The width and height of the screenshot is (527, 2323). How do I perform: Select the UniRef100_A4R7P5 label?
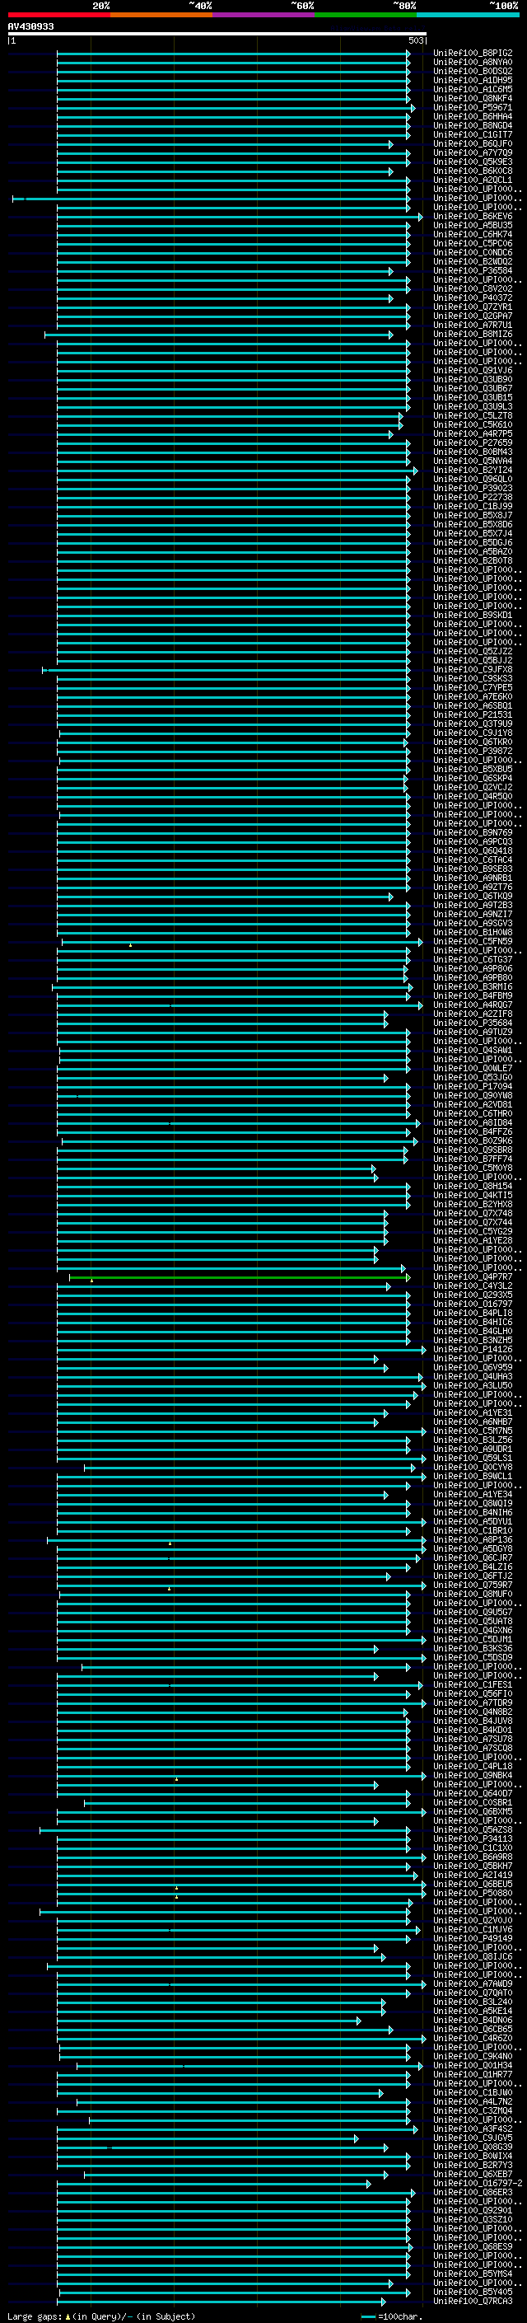472,433
